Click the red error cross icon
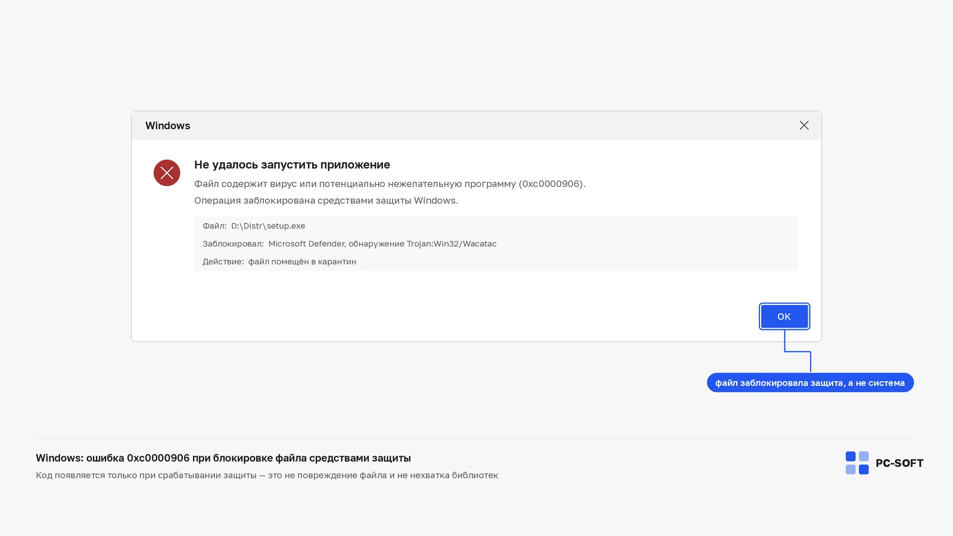 (167, 173)
